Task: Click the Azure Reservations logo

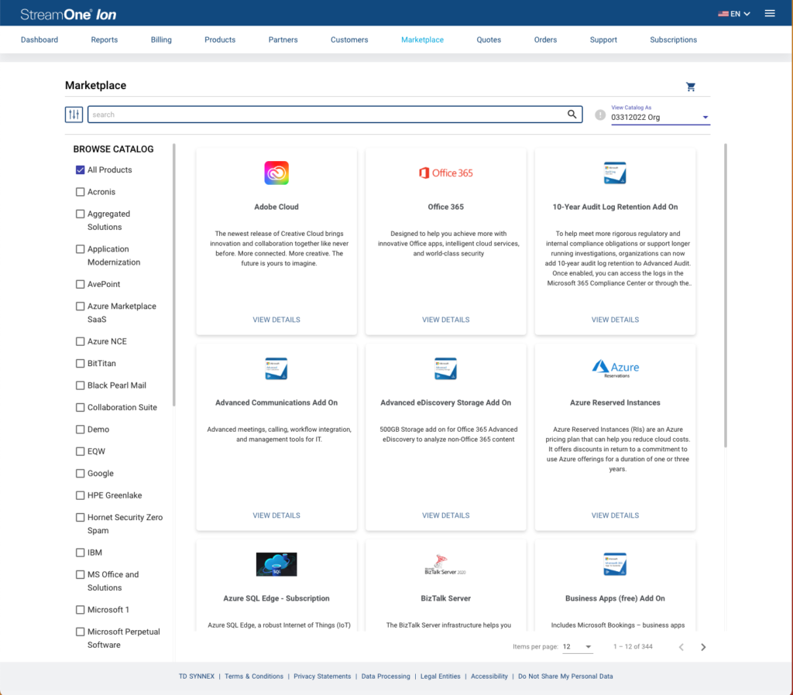Action: click(x=615, y=368)
